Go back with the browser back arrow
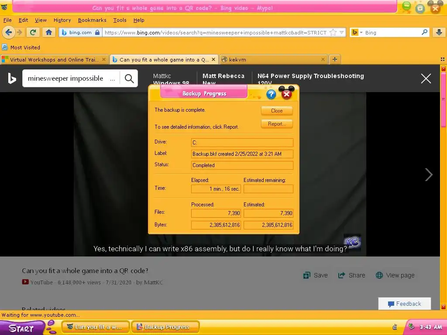447x335 pixels. pos(9,32)
